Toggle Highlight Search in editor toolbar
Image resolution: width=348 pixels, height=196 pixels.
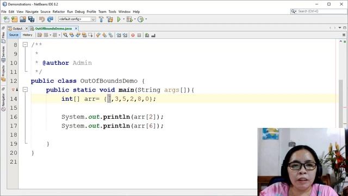point(84,35)
